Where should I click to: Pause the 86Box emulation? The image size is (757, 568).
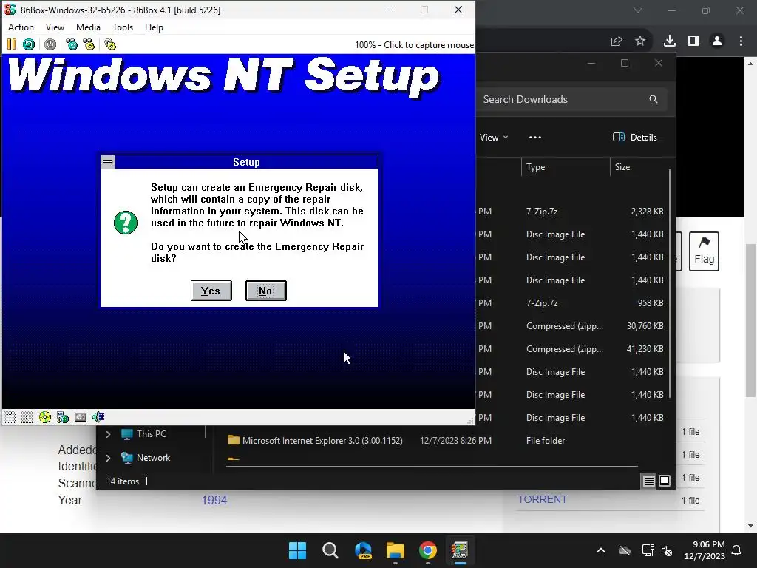pos(12,45)
